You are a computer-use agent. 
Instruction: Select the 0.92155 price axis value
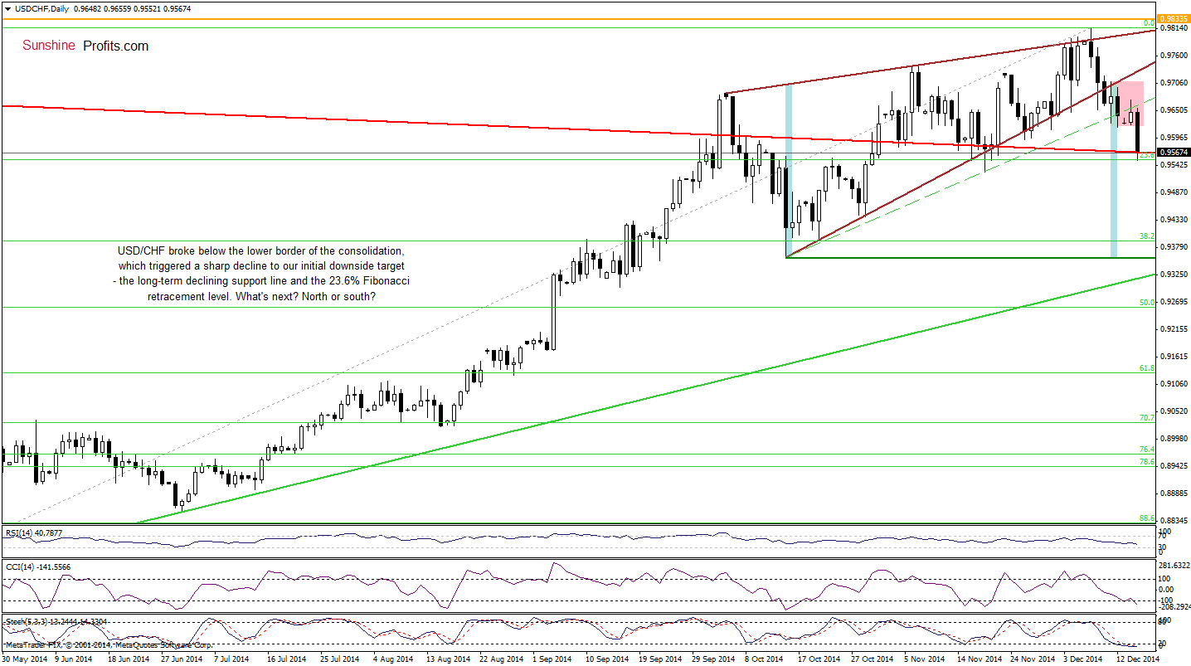[x=1173, y=329]
